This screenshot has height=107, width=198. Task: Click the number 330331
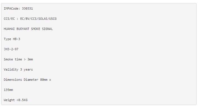(27, 8)
